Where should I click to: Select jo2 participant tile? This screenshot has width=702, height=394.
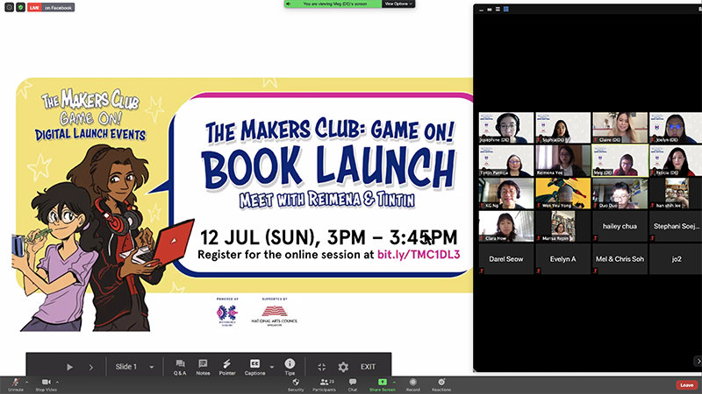[x=676, y=259]
